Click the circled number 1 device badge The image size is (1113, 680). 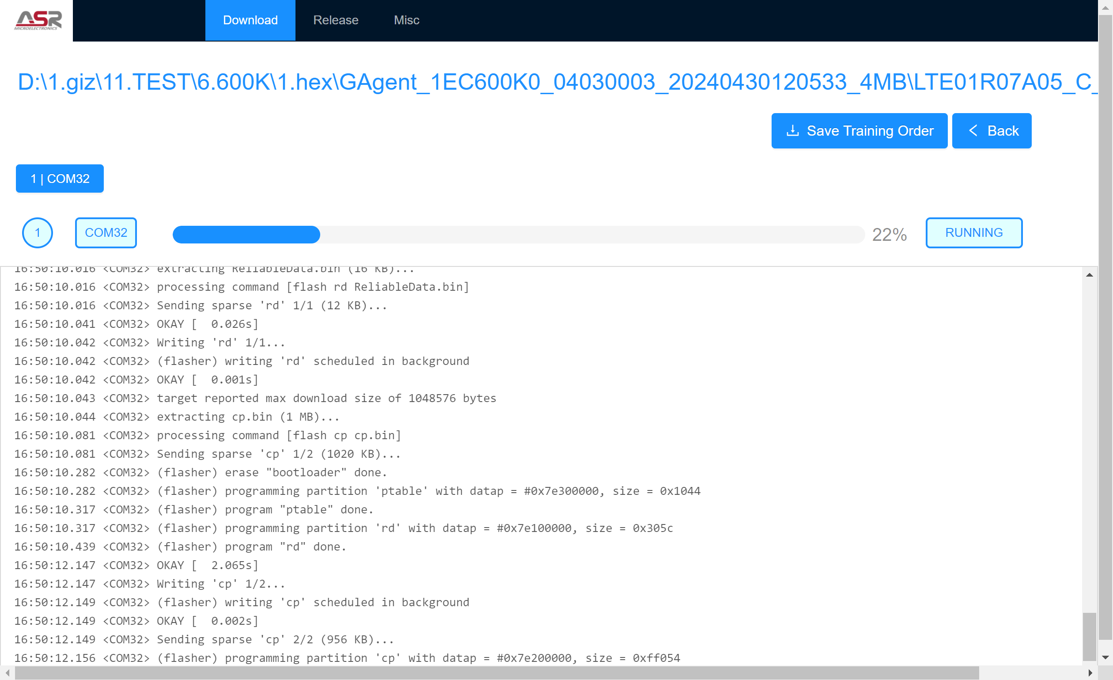point(38,233)
